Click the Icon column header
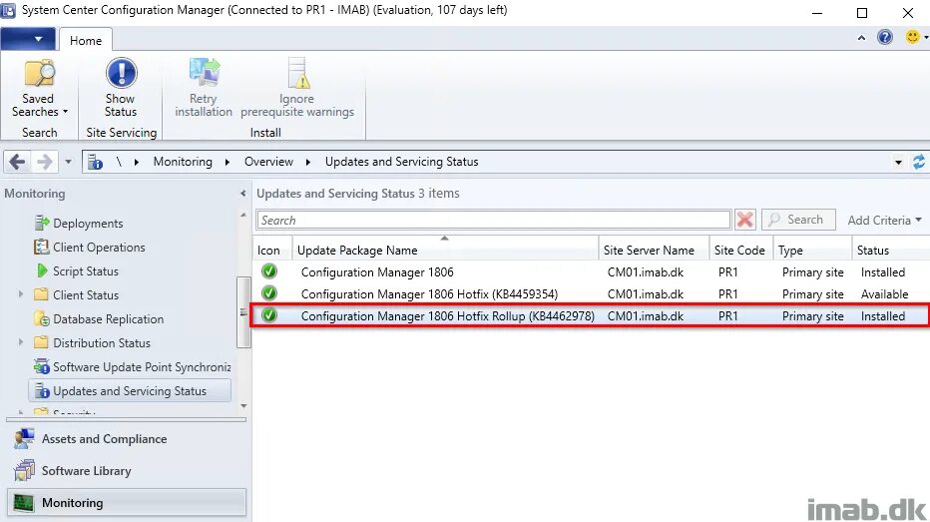 pos(272,251)
